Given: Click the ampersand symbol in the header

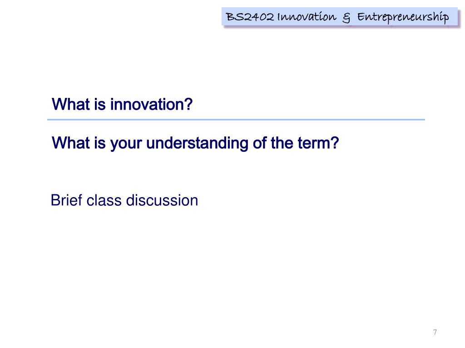Looking at the screenshot, I should (x=346, y=18).
